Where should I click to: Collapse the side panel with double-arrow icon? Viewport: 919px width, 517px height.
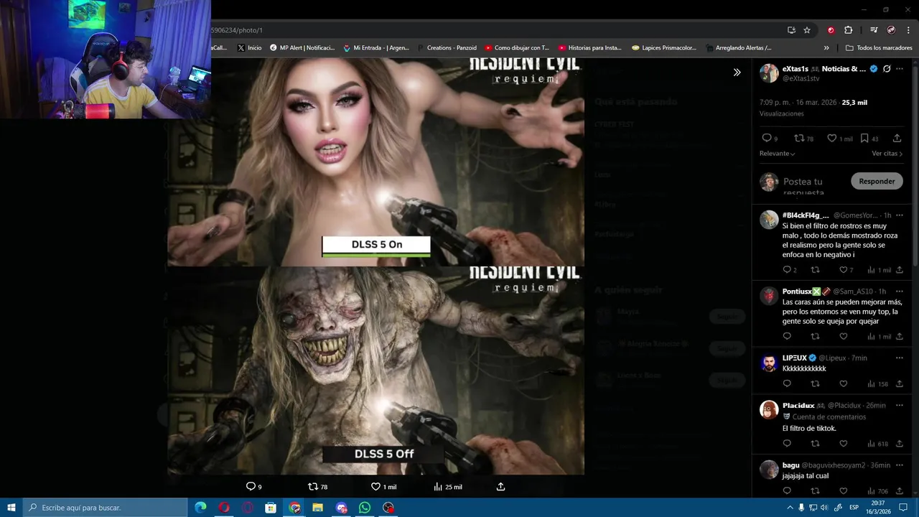click(x=737, y=72)
